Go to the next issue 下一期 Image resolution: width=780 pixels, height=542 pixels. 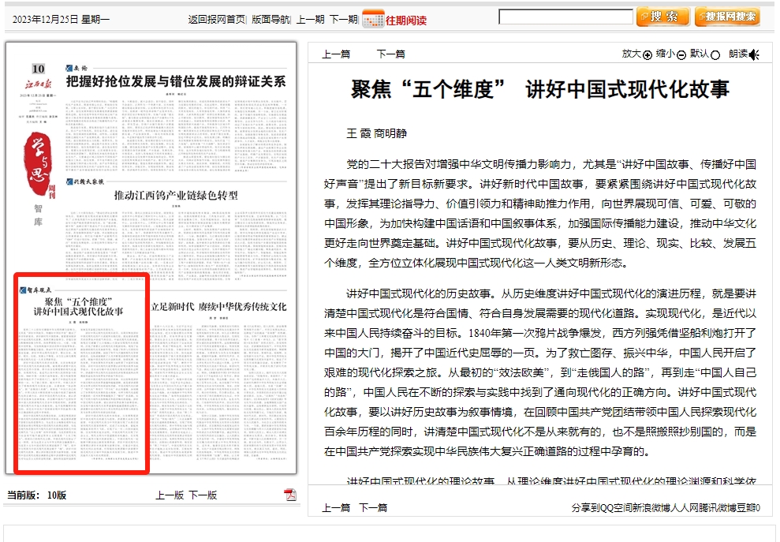[343, 20]
